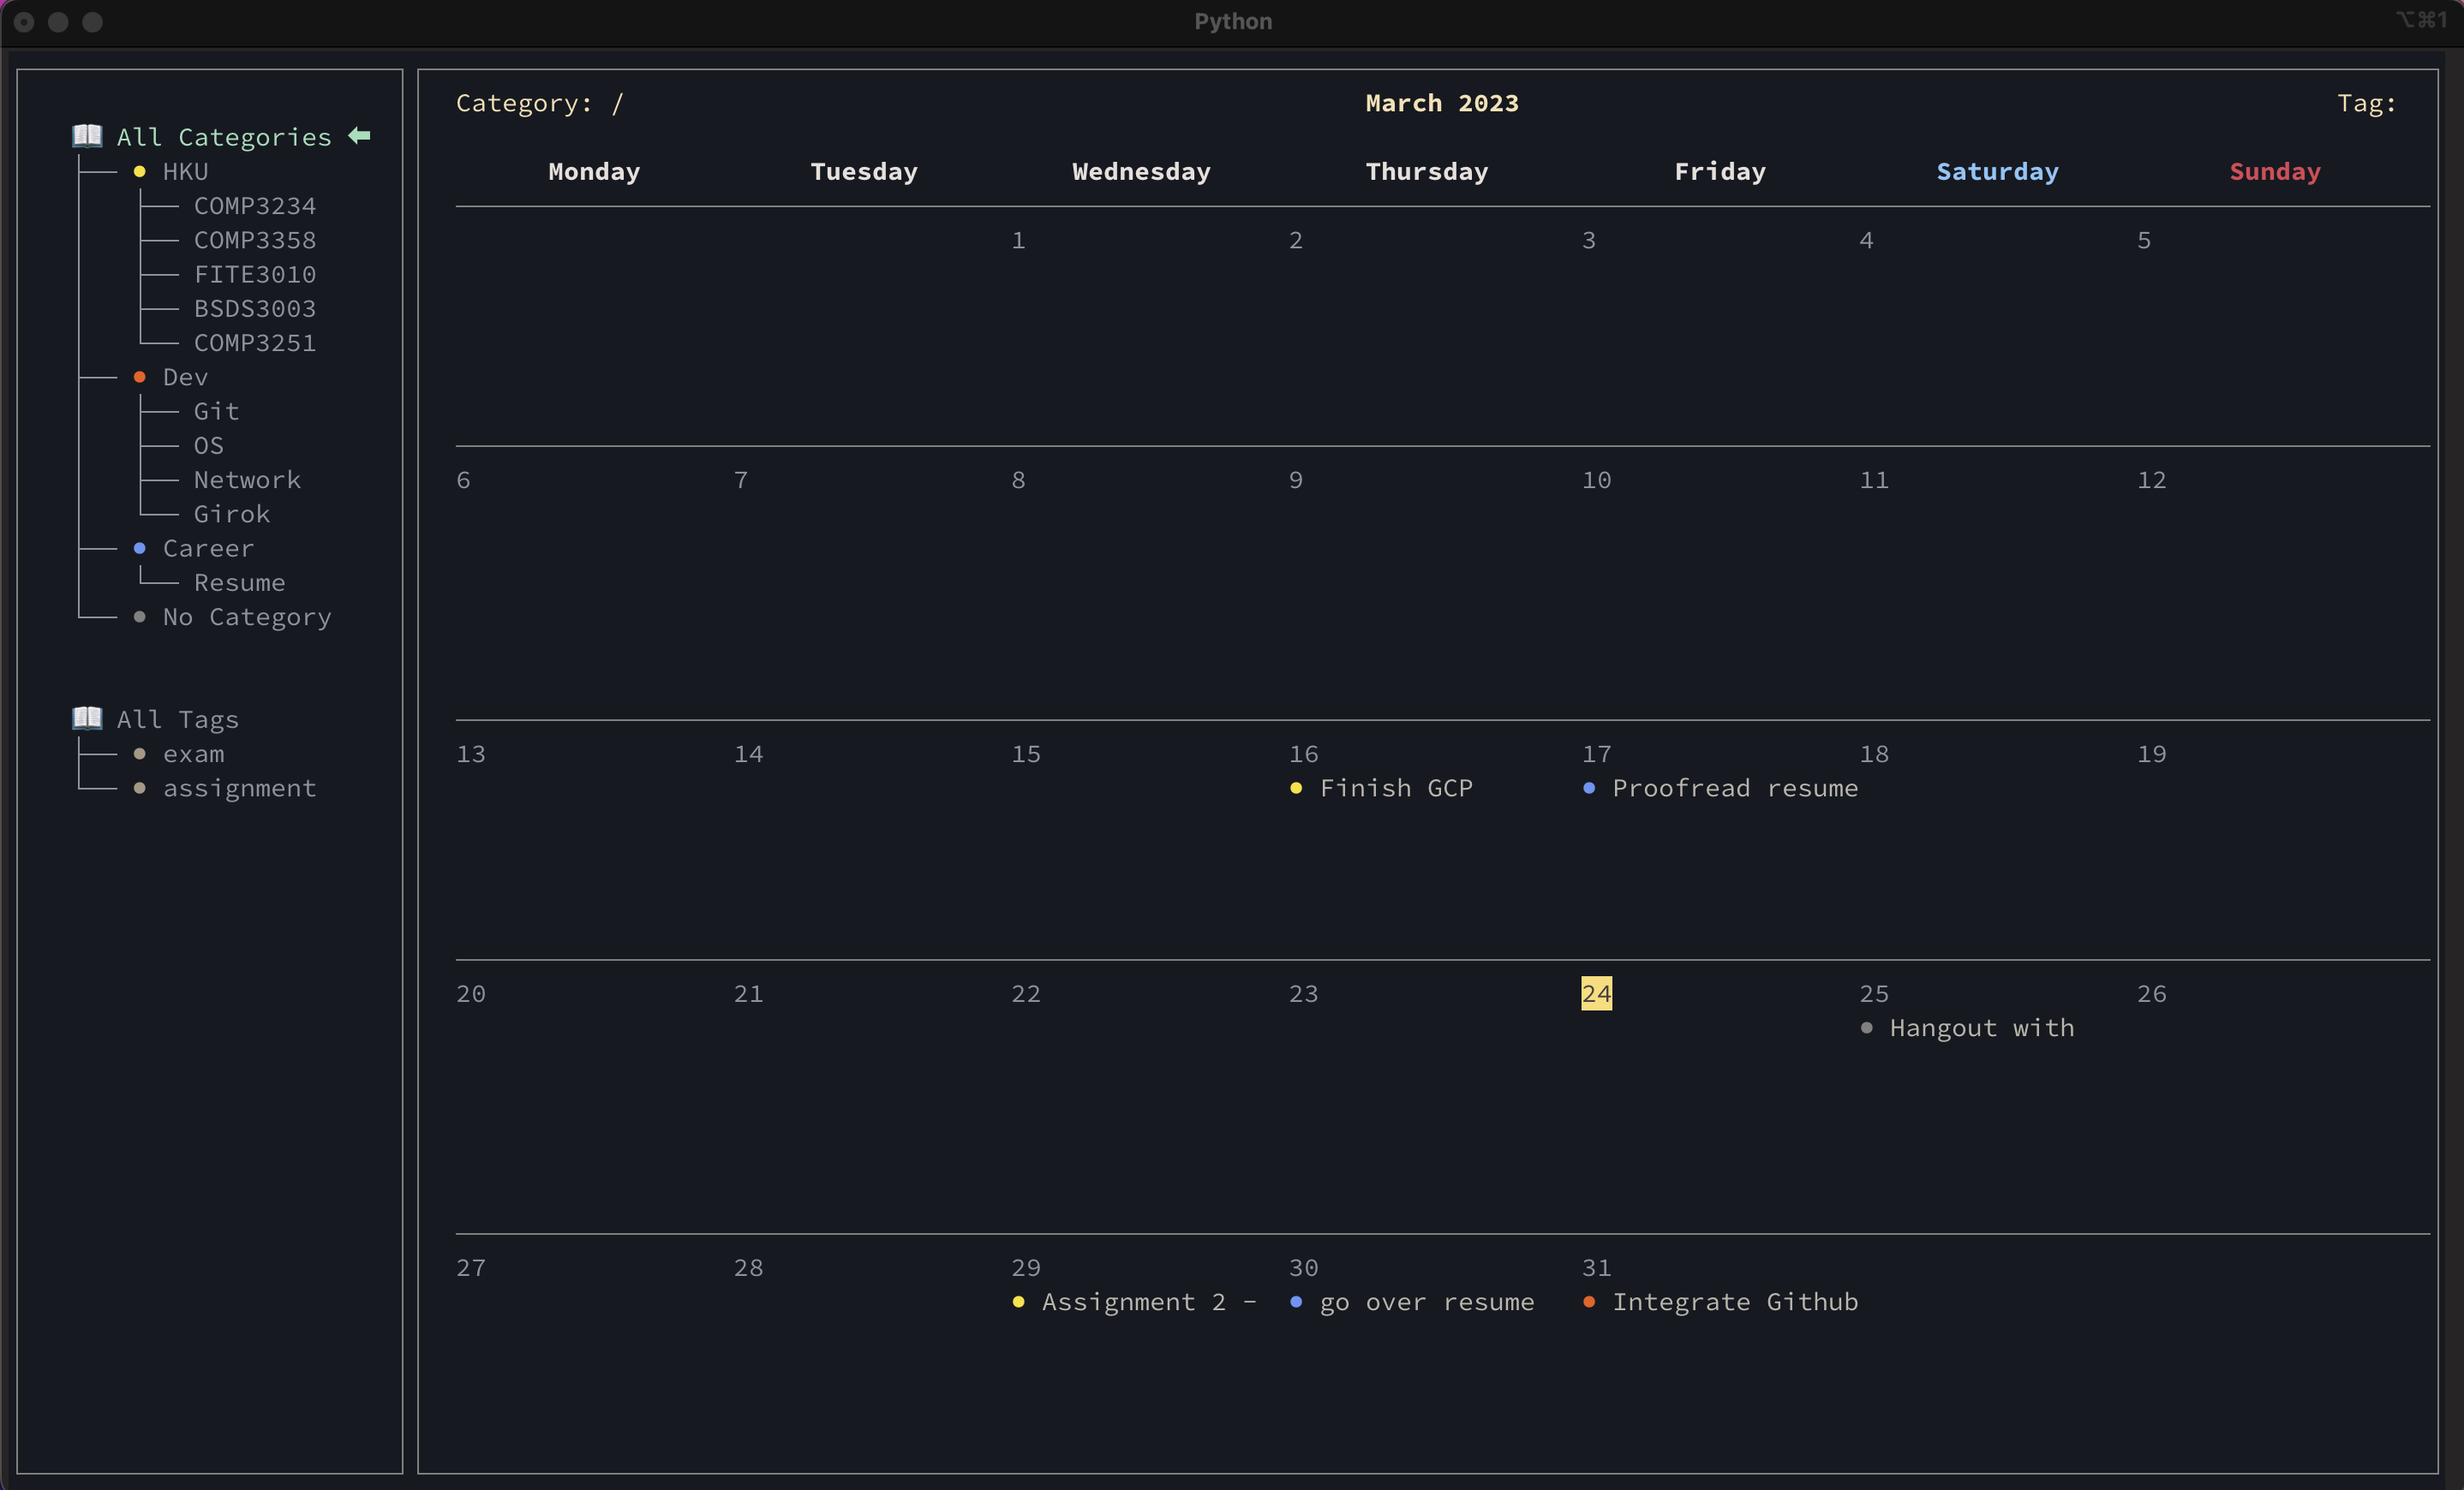Click the Saturday column header
Viewport: 2464px width, 1490px height.
(1997, 172)
